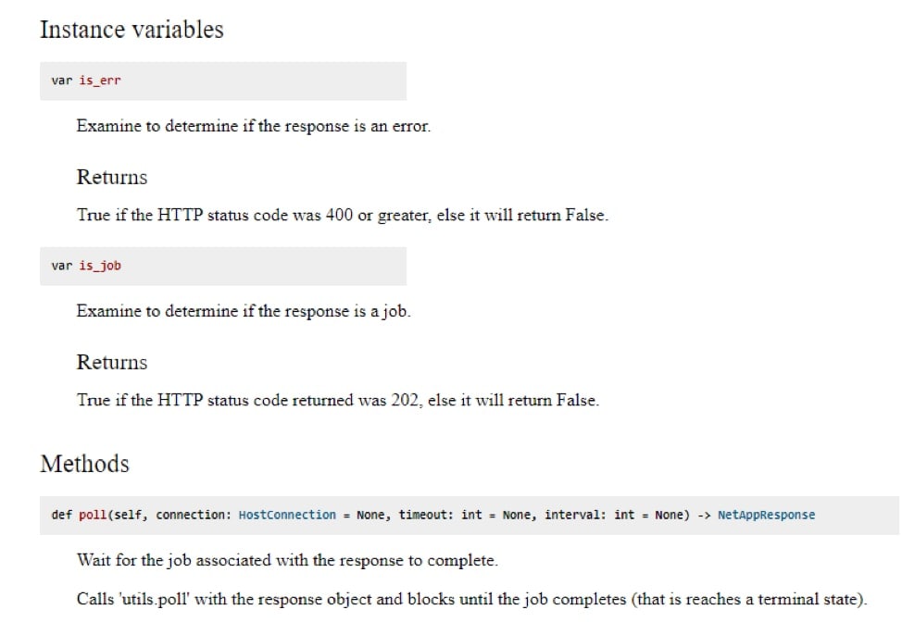Click the poll method name

pyautogui.click(x=93, y=515)
